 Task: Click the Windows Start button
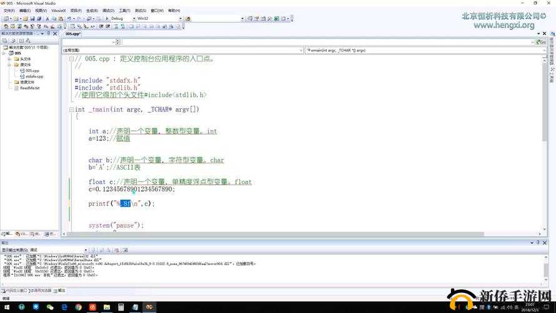coord(5,307)
